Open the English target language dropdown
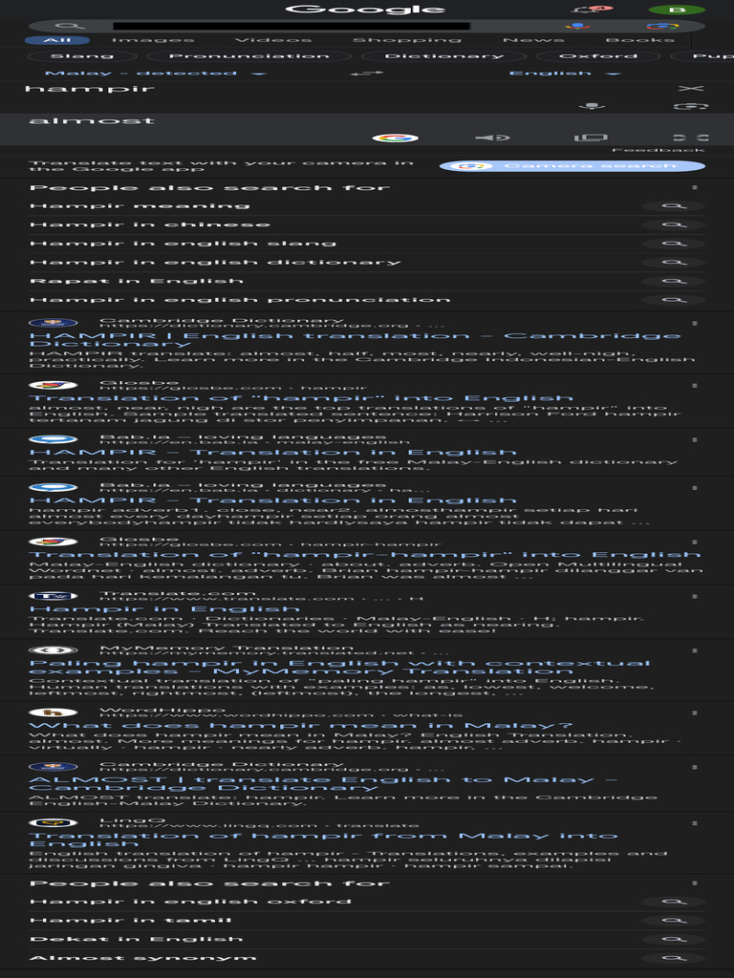This screenshot has width=734, height=978. pos(565,74)
